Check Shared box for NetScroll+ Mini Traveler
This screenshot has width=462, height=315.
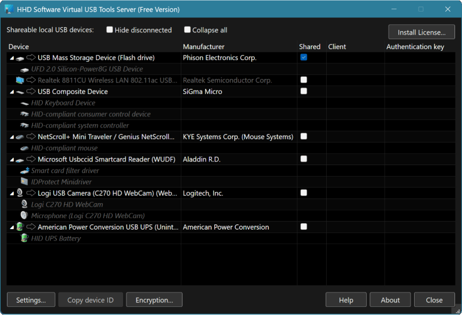(x=304, y=136)
